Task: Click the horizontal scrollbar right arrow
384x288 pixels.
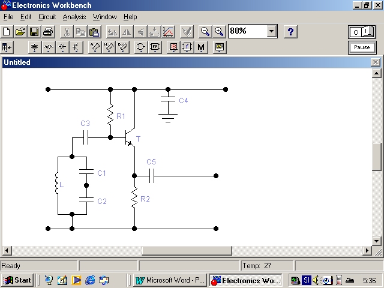Action: click(x=367, y=251)
